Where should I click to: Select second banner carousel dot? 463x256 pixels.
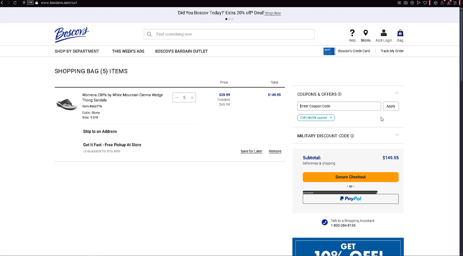coord(229,19)
